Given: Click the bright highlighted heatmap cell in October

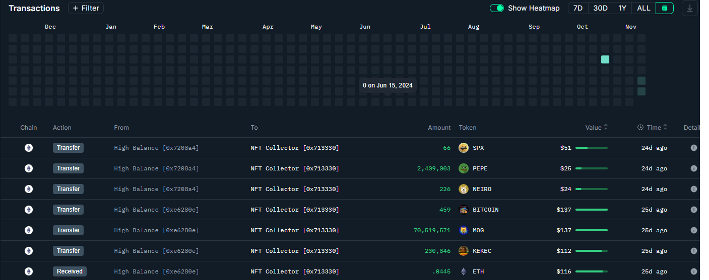Looking at the screenshot, I should pos(605,59).
